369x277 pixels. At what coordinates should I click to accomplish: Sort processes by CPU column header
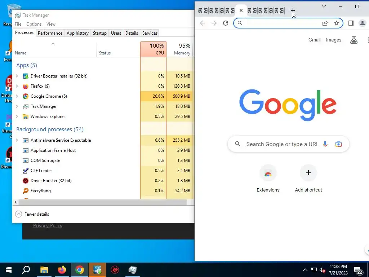pos(153,49)
